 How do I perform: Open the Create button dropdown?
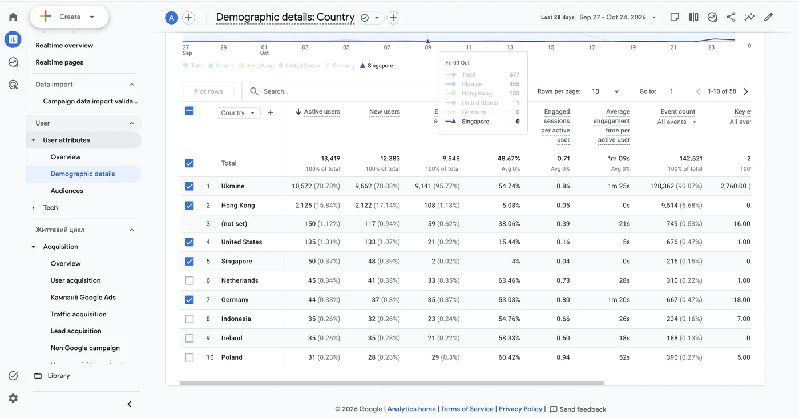point(69,17)
